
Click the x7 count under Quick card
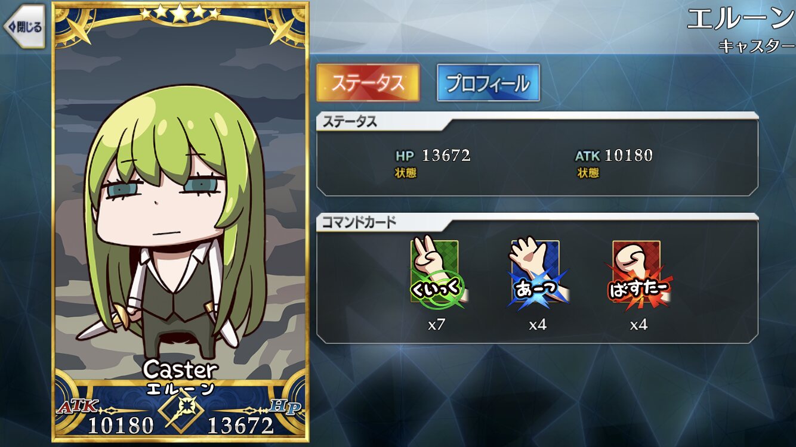(437, 325)
